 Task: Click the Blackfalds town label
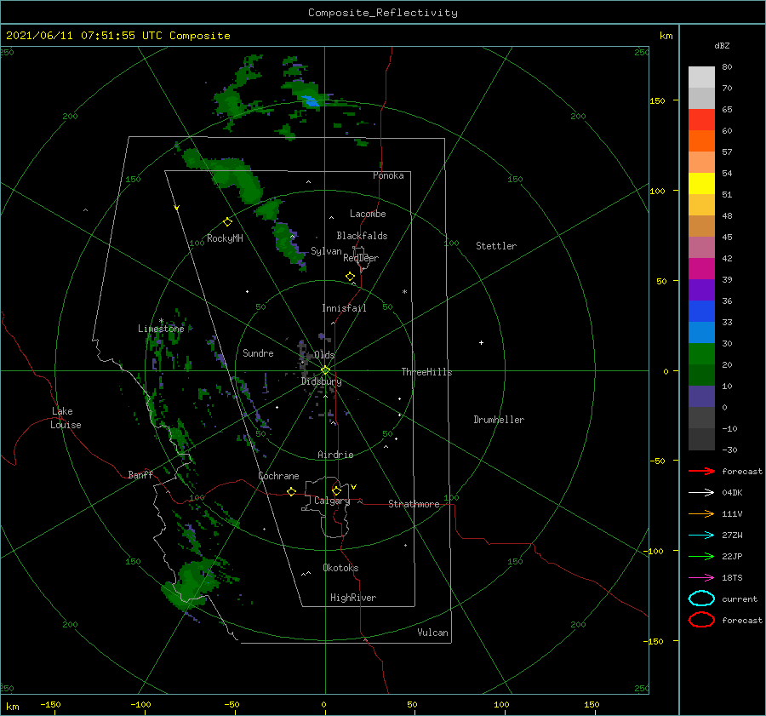coord(362,236)
